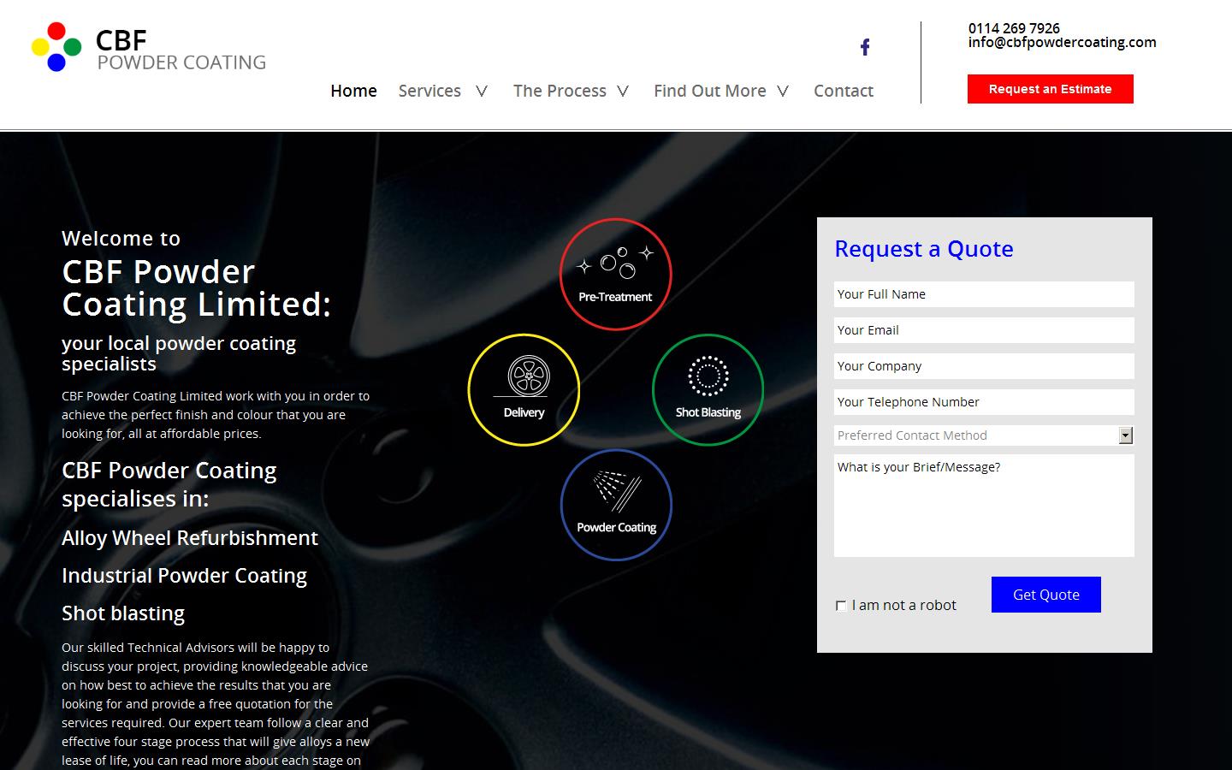The height and width of the screenshot is (770, 1232).
Task: Open the Powder Coating spray icon
Action: coord(615,505)
